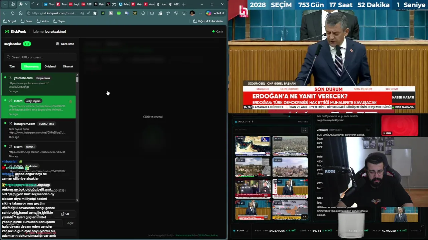Expand the browser tab list chevron
Viewport: 428px width, 240px height.
click(5, 4)
